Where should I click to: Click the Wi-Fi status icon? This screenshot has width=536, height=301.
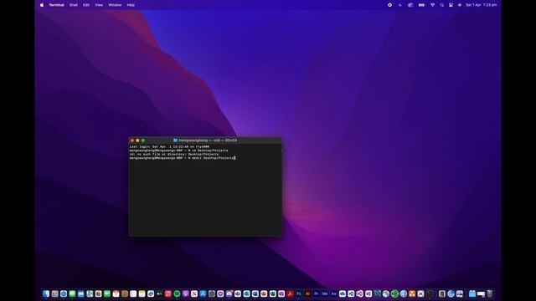(x=432, y=5)
